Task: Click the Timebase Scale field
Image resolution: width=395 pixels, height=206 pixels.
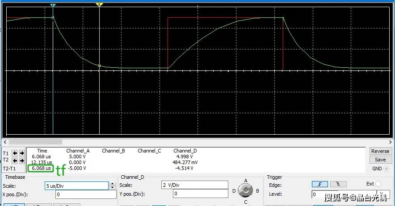Action: pyautogui.click(x=76, y=185)
